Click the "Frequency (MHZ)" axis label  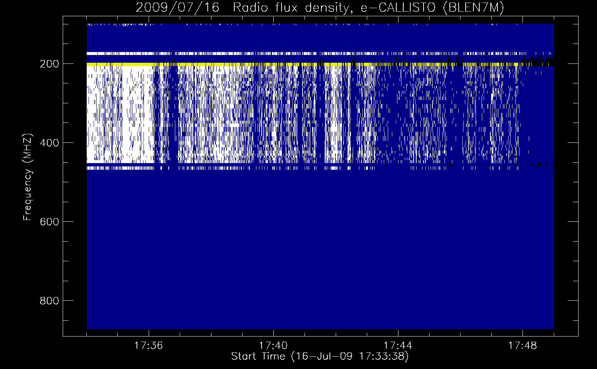[x=28, y=177]
